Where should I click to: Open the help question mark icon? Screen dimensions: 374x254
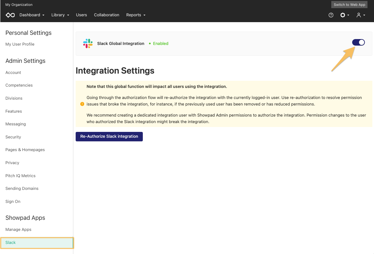click(x=331, y=15)
